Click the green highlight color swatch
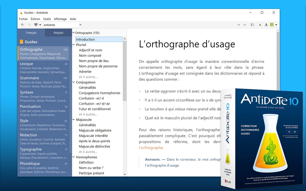This screenshot has height=191, width=306. point(272,25)
